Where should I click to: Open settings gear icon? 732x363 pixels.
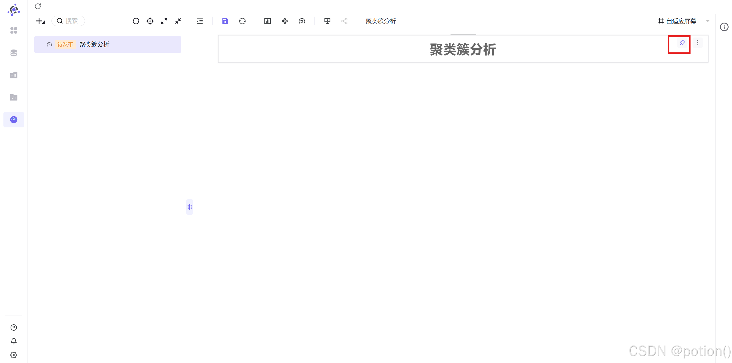(14, 355)
